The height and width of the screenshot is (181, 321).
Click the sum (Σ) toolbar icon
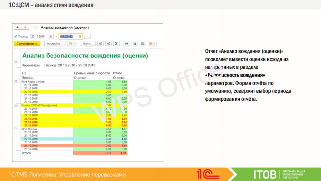coord(117,43)
